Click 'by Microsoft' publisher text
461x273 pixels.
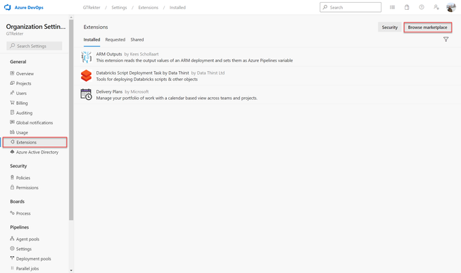click(137, 91)
